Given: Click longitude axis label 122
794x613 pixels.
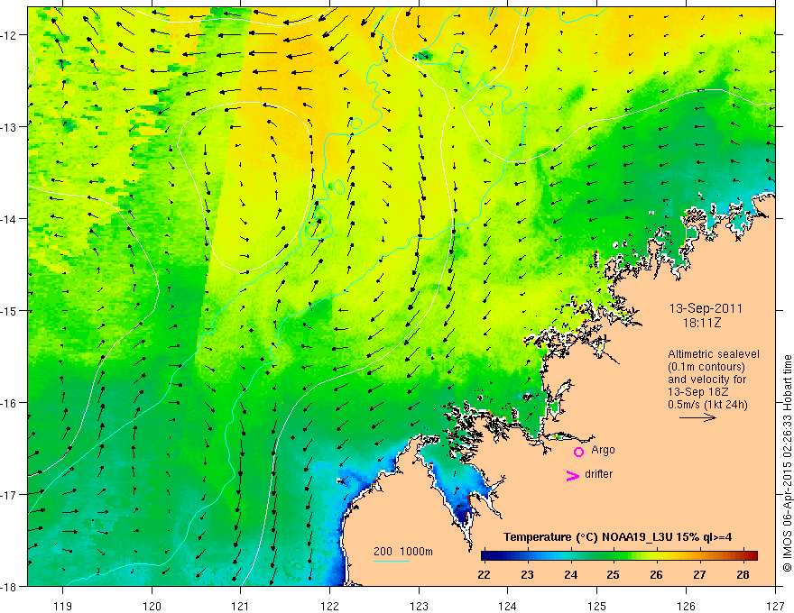Looking at the screenshot, I should tap(329, 606).
